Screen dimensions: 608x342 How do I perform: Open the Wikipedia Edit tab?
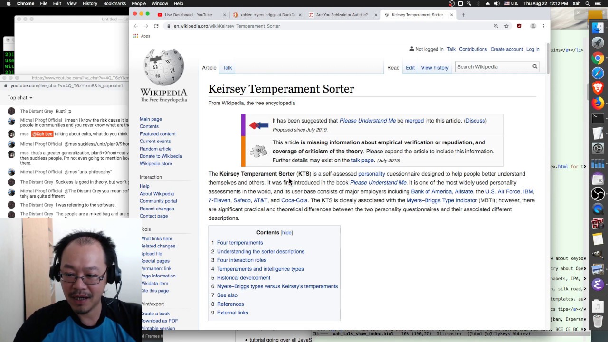[x=410, y=68]
